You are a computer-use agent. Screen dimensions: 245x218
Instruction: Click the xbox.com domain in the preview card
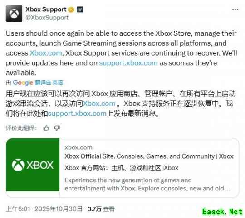tap(78, 147)
